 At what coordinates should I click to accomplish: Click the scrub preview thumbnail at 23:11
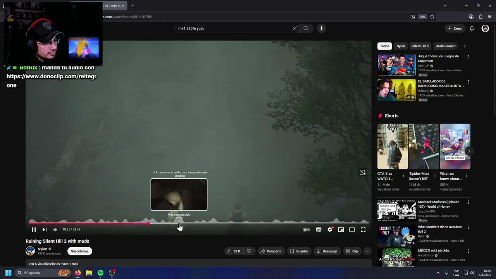[179, 195]
